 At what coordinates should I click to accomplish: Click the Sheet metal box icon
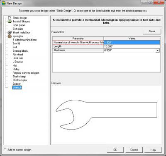coord(10,32)
